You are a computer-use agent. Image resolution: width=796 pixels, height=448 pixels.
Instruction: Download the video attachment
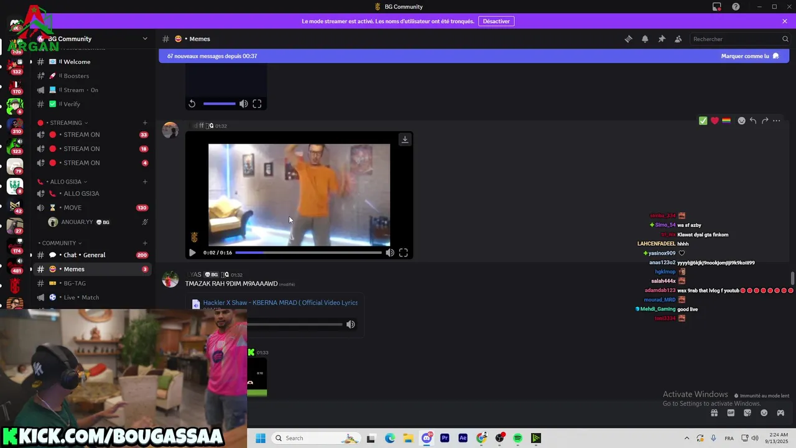pos(405,139)
